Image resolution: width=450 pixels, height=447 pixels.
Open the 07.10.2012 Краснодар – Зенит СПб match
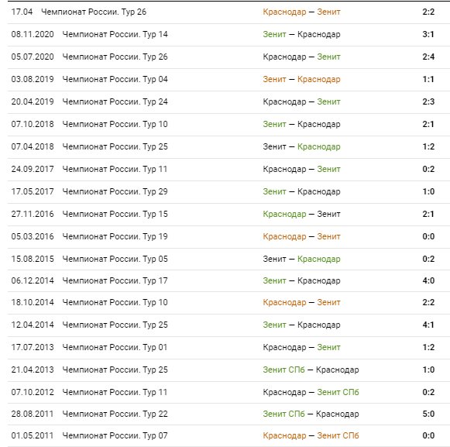[228, 392]
